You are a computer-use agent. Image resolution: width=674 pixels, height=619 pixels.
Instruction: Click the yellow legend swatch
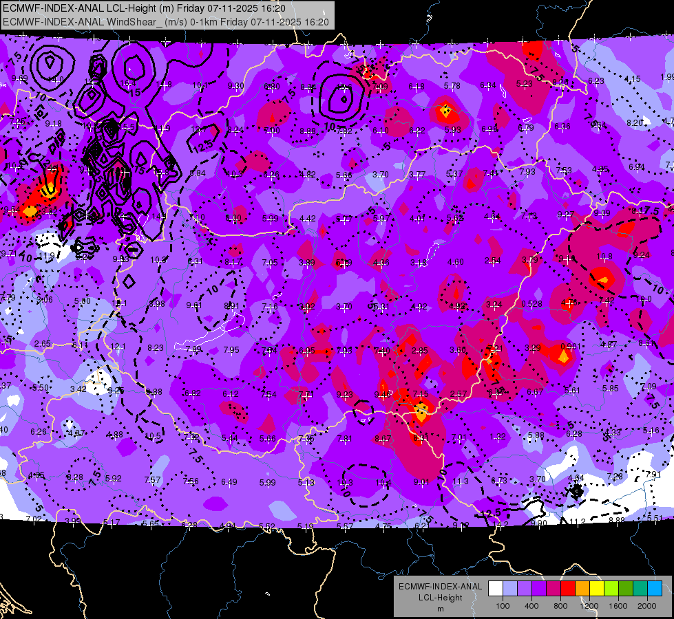pos(597,589)
